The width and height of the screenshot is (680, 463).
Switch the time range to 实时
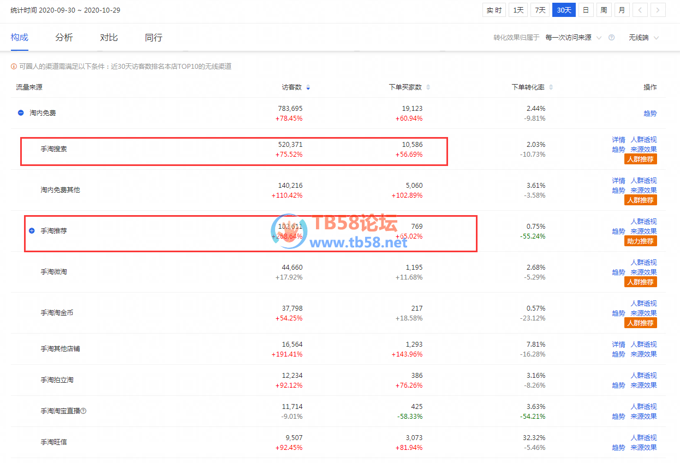coord(494,10)
